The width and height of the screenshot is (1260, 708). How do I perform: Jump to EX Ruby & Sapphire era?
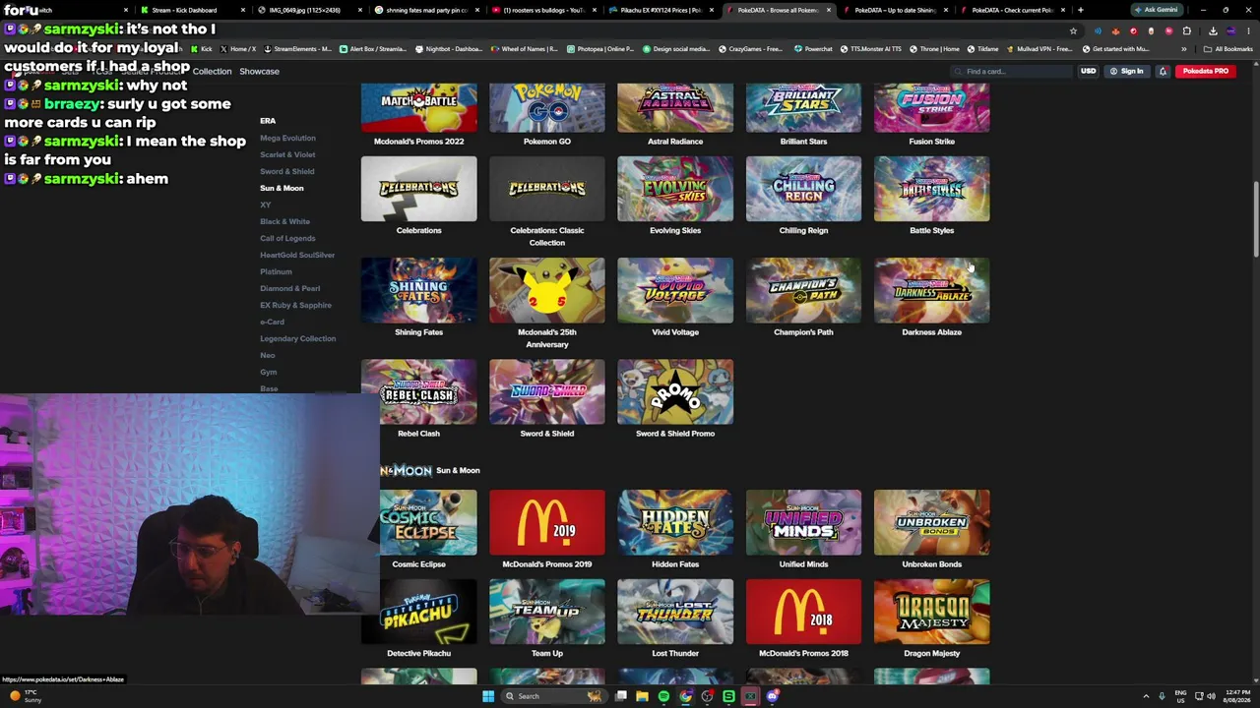(x=295, y=305)
